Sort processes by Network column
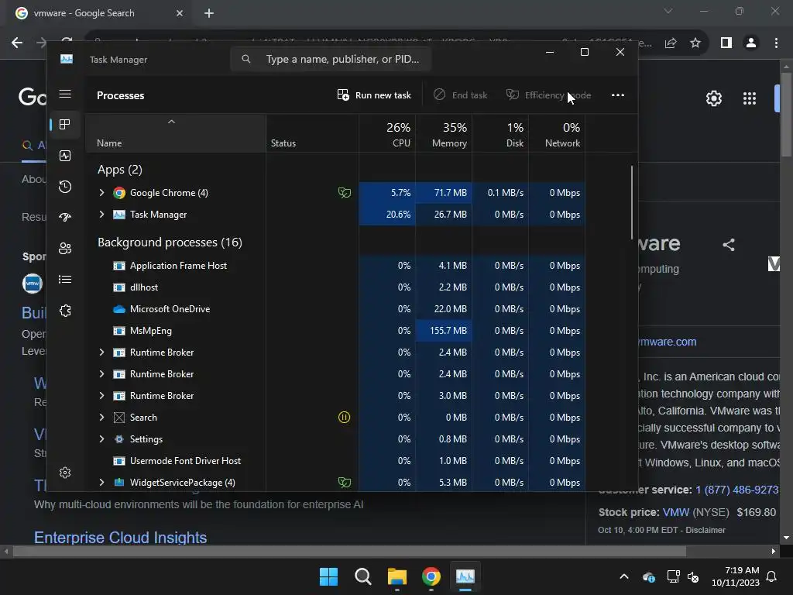Viewport: 793px width, 595px height. click(x=557, y=133)
